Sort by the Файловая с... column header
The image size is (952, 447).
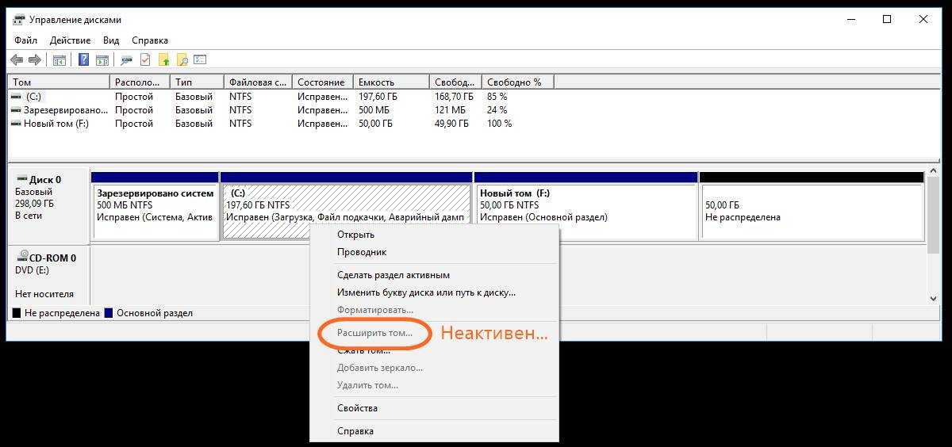point(258,82)
